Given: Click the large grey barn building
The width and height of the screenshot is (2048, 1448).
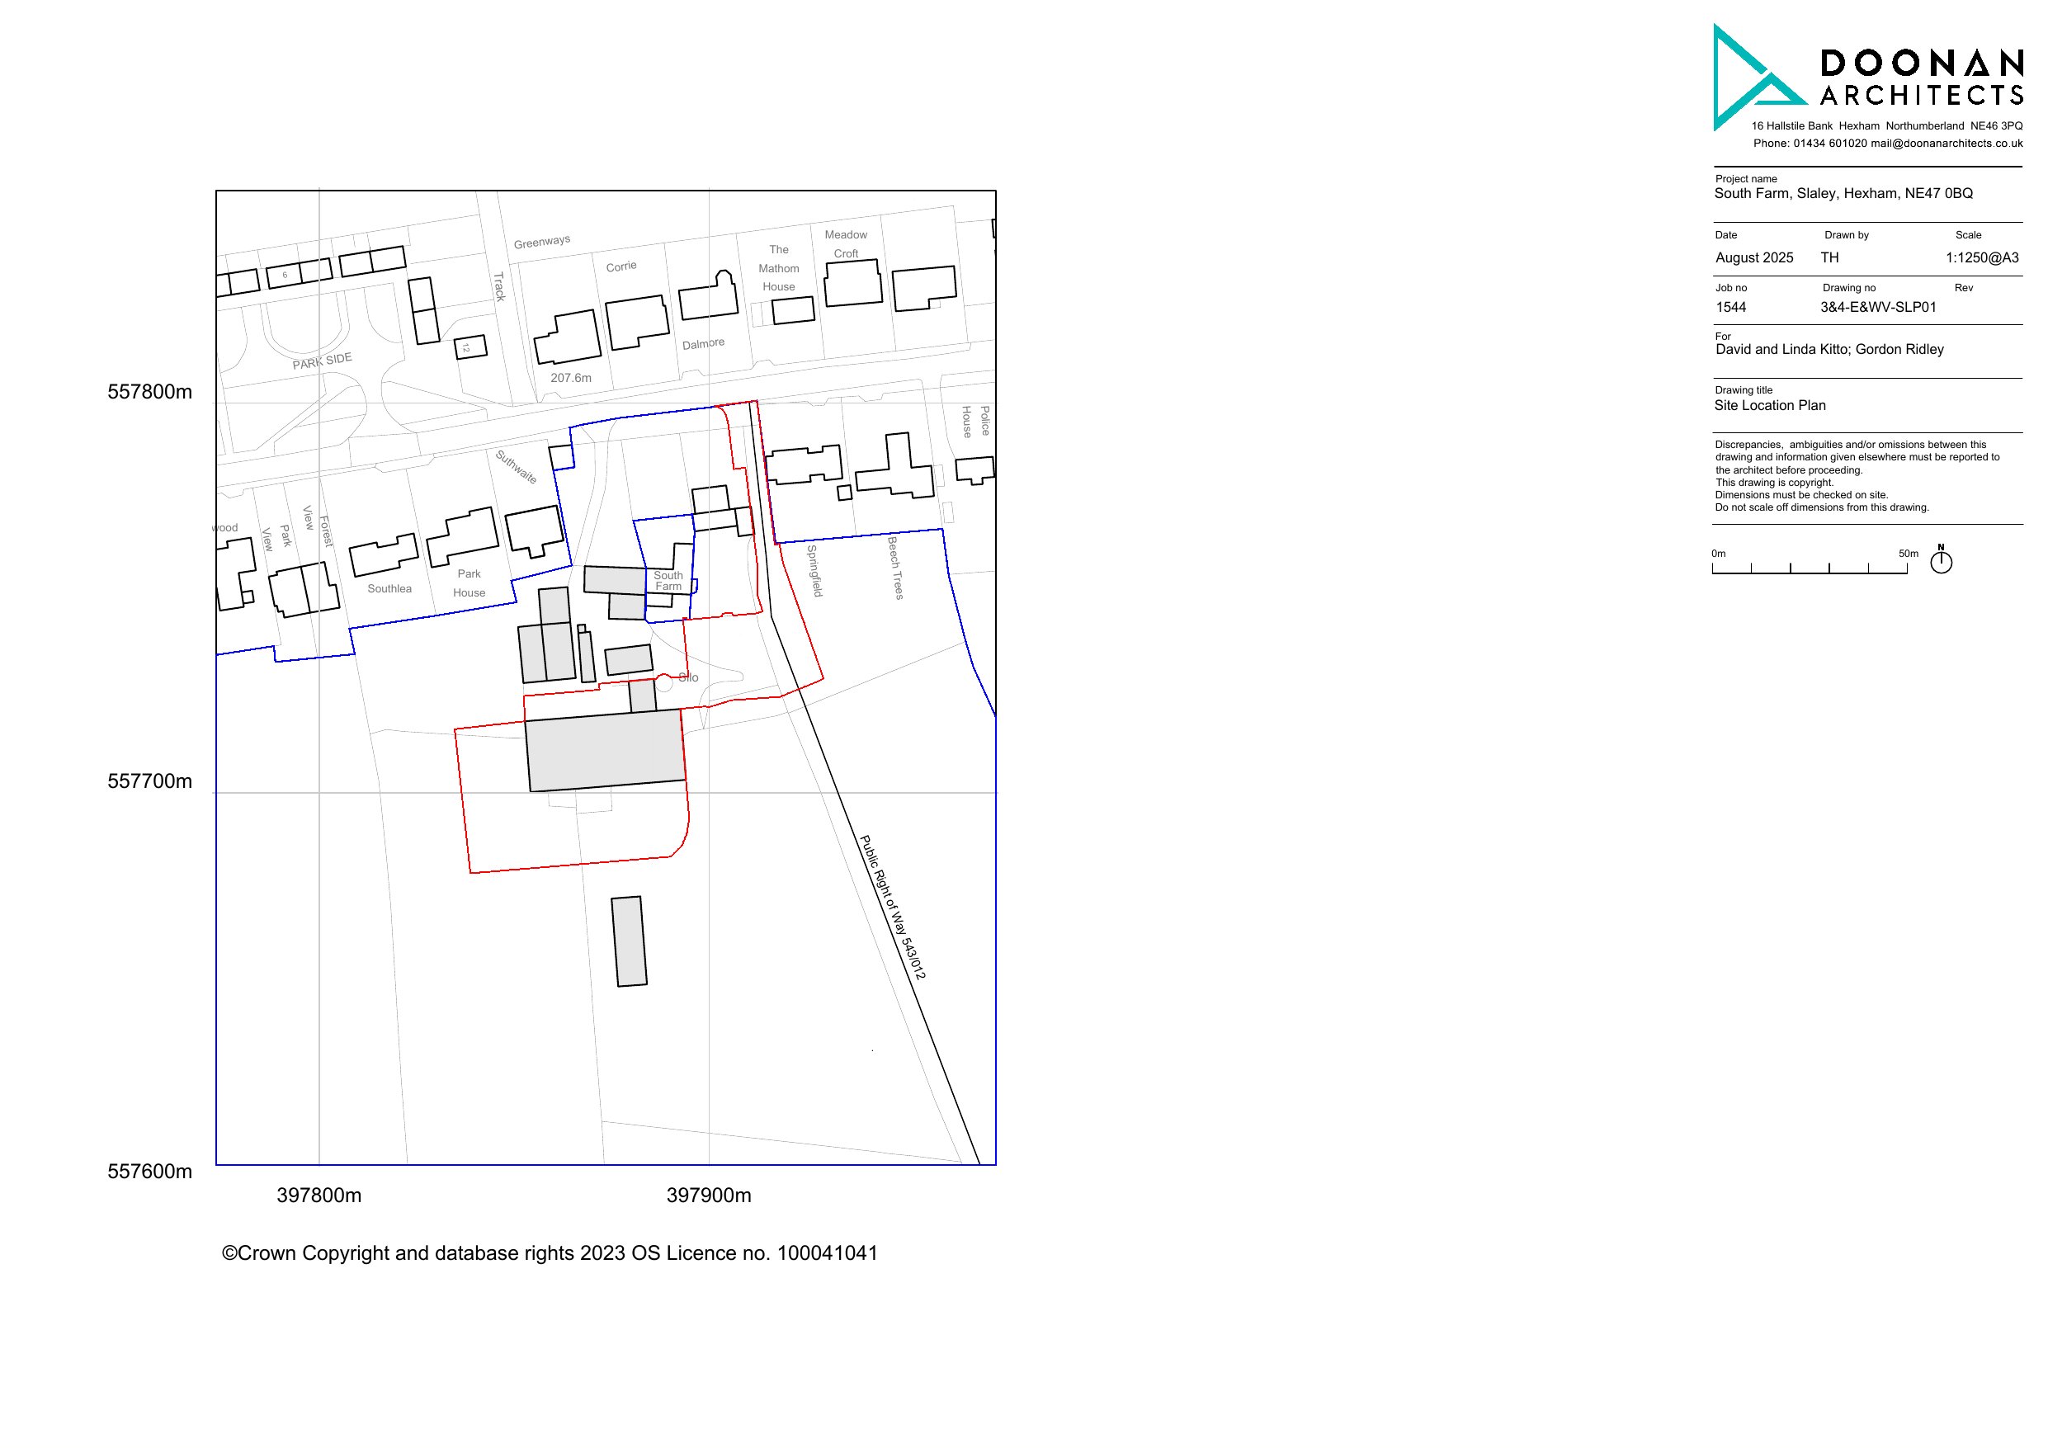Looking at the screenshot, I should pos(606,750).
